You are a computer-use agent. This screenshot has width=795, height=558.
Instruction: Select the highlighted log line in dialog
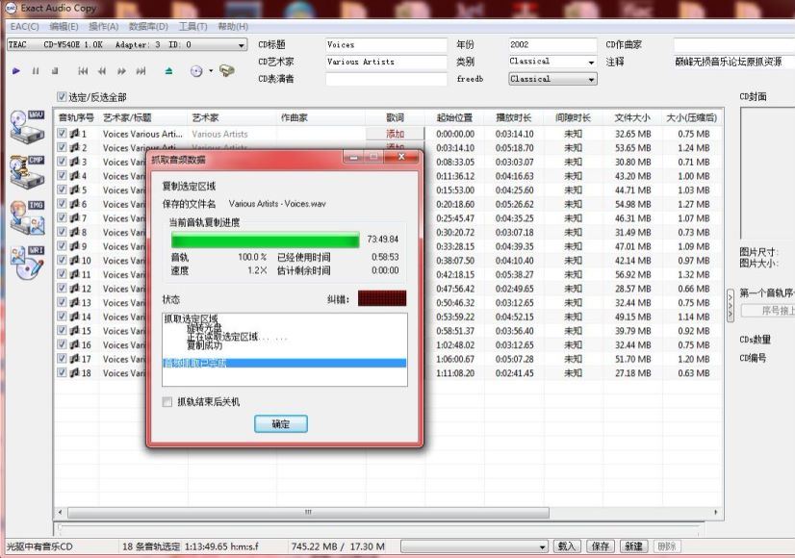point(285,363)
